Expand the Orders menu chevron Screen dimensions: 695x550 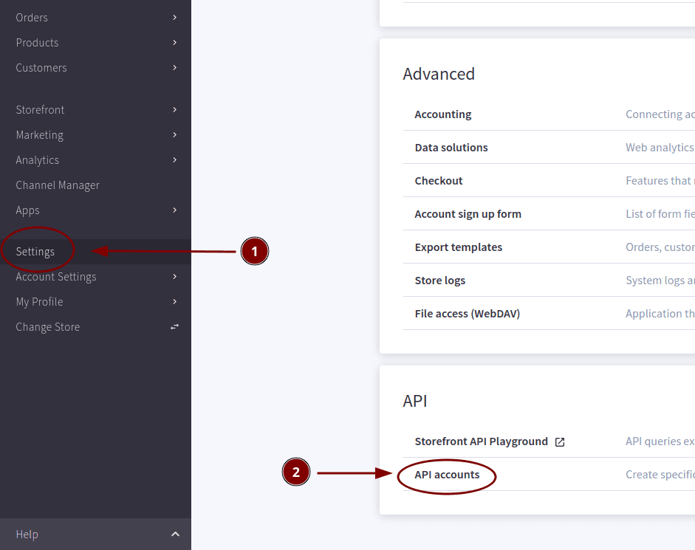[175, 17]
